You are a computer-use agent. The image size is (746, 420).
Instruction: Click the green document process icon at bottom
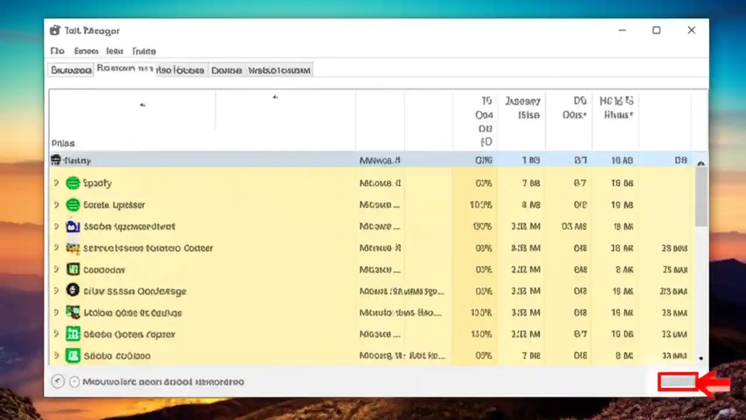(x=73, y=355)
